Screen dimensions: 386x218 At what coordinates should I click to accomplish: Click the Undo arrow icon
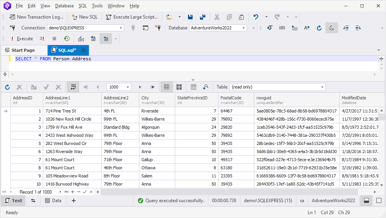pos(256,17)
